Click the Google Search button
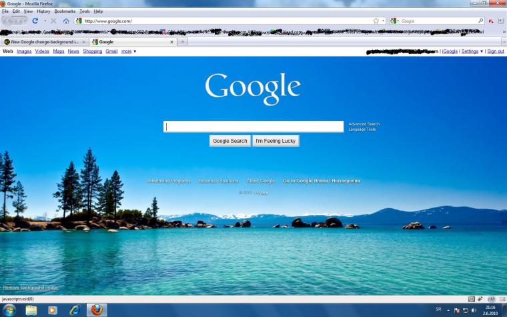Viewport: 507px width, 317px height. point(230,141)
